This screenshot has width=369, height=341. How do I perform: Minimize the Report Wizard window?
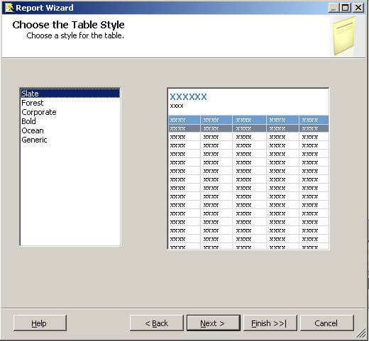(334, 8)
